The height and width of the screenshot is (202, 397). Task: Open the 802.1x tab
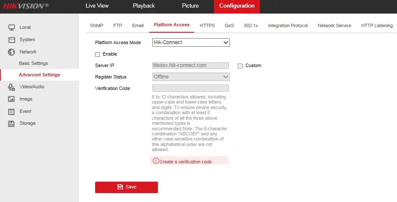point(251,25)
